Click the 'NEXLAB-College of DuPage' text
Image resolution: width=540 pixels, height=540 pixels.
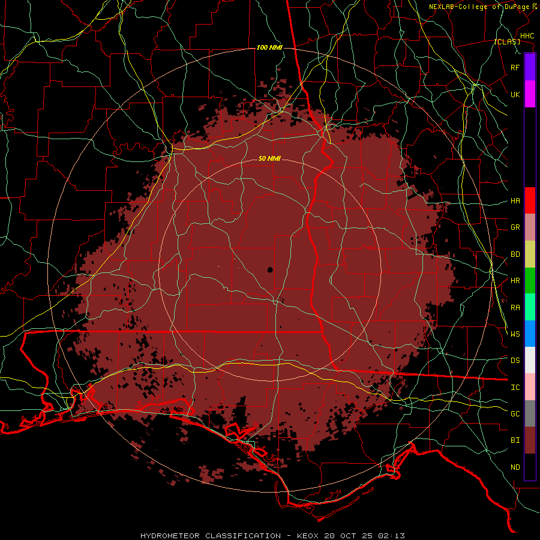pyautogui.click(x=479, y=7)
